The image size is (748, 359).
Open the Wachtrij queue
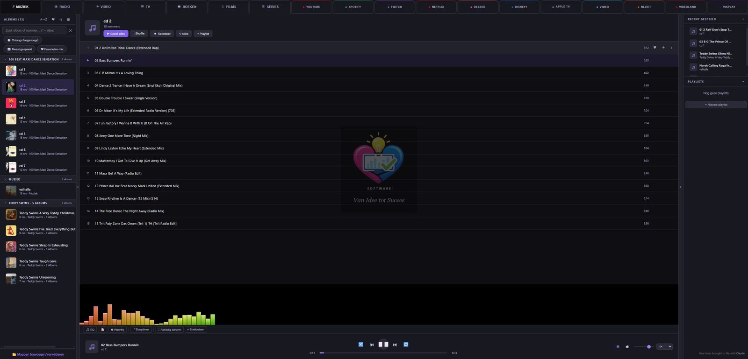(x=117, y=330)
